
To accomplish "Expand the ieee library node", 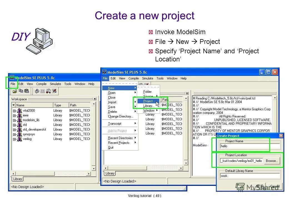I will tap(14, 116).
